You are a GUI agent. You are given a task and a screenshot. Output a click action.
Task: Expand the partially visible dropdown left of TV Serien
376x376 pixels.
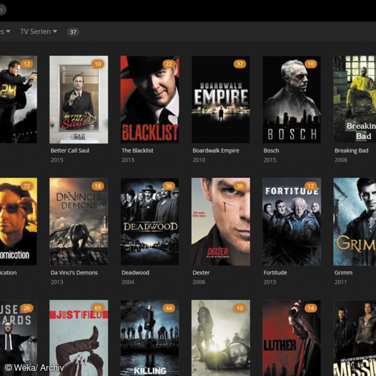pos(5,32)
